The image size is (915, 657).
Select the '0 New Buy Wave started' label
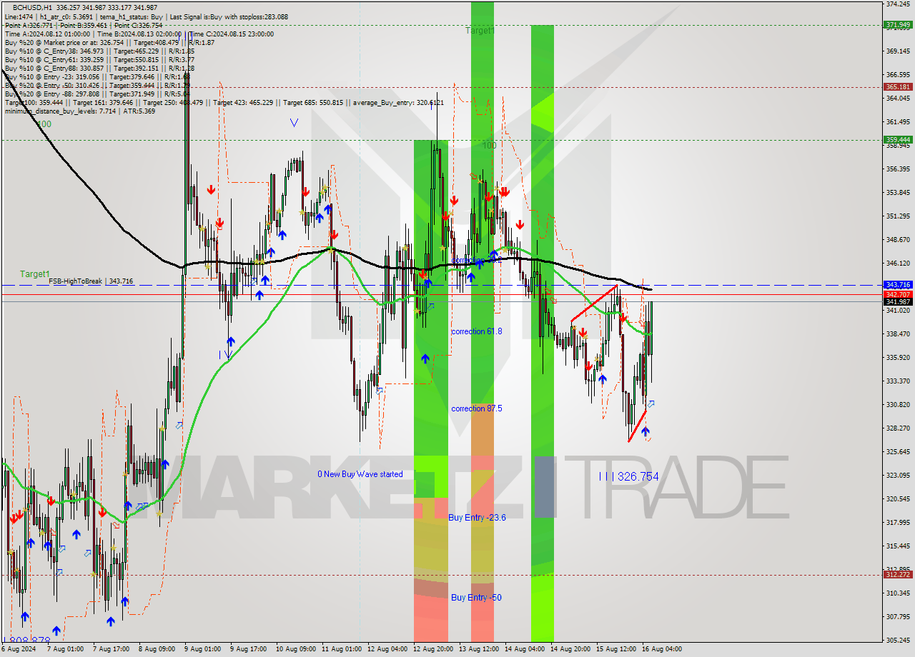click(360, 474)
